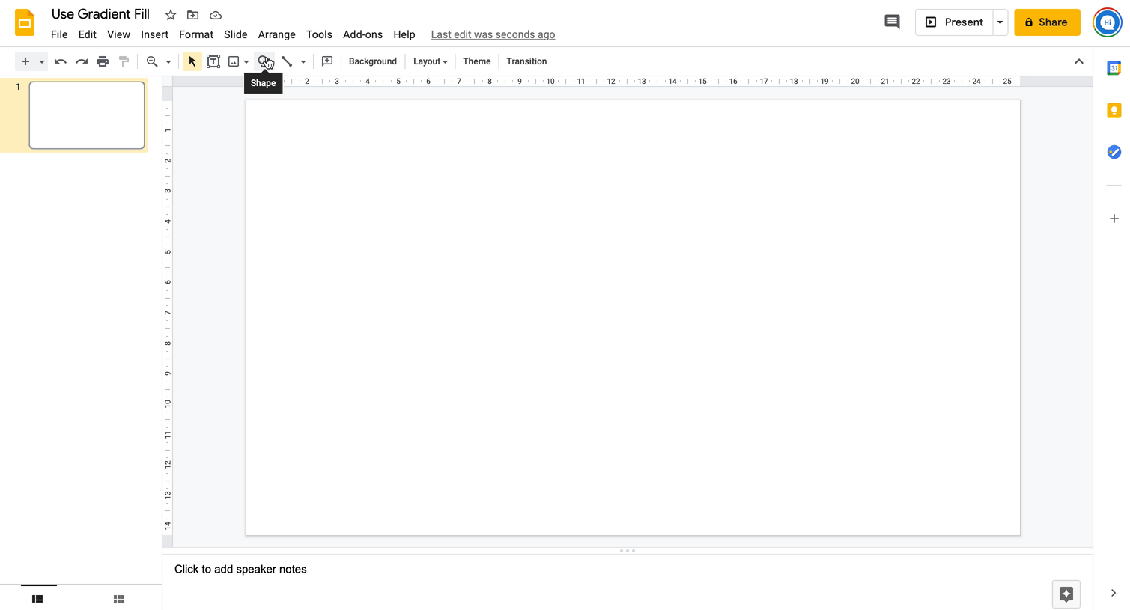Click the insert image icon

pyautogui.click(x=234, y=61)
